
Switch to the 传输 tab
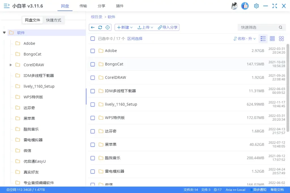83,6
